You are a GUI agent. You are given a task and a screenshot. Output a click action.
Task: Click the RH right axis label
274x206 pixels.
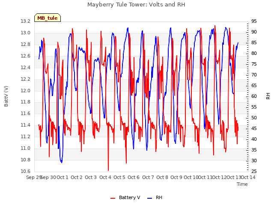[x=268, y=96]
